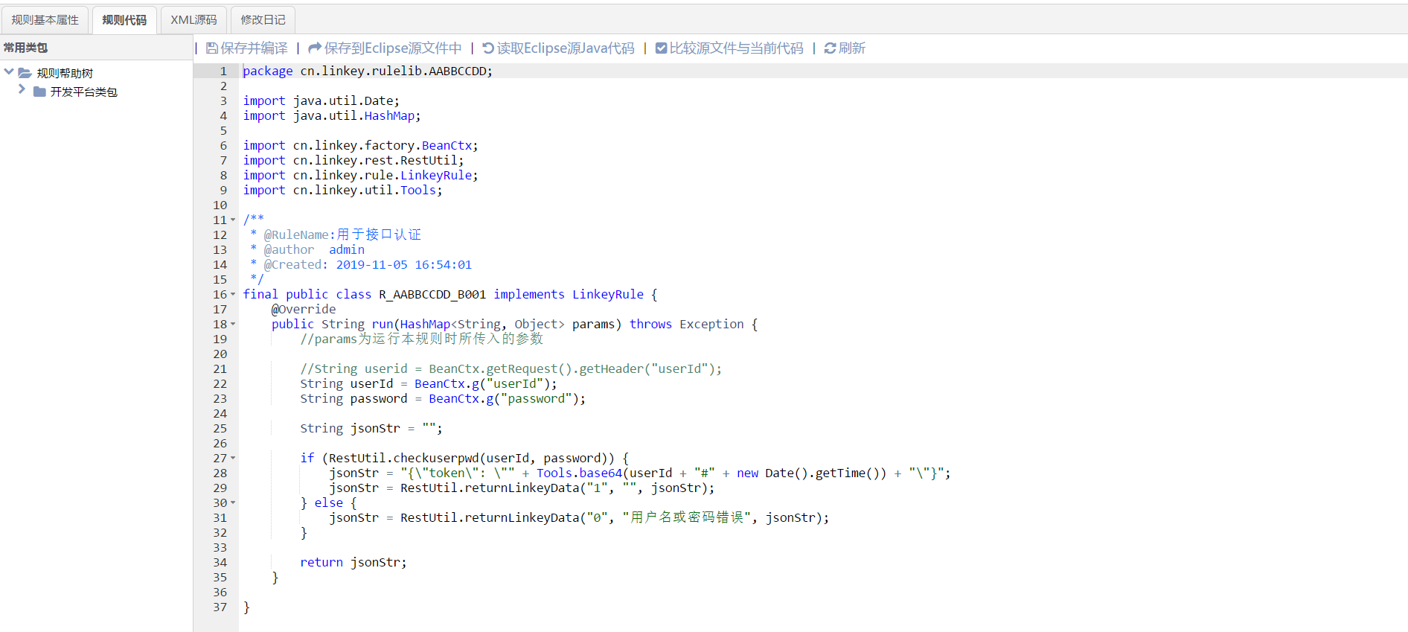
Task: Click the save-to-Eclipse arrow icon
Action: click(315, 48)
